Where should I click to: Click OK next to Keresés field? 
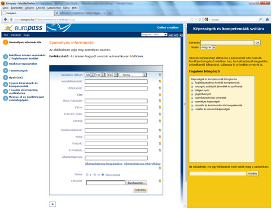pos(257,43)
